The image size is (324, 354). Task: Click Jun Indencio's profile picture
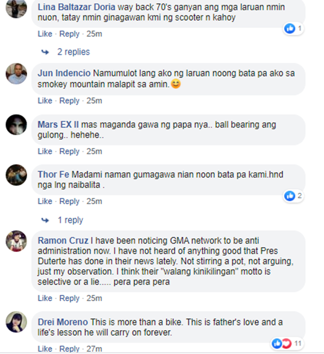click(x=16, y=74)
